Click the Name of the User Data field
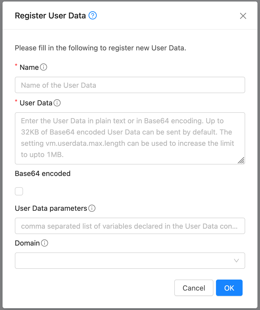260x310 pixels. [130, 85]
